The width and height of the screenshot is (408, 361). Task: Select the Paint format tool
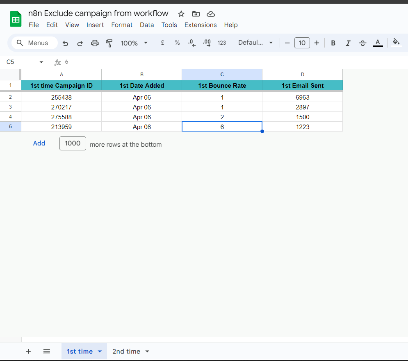coord(109,43)
